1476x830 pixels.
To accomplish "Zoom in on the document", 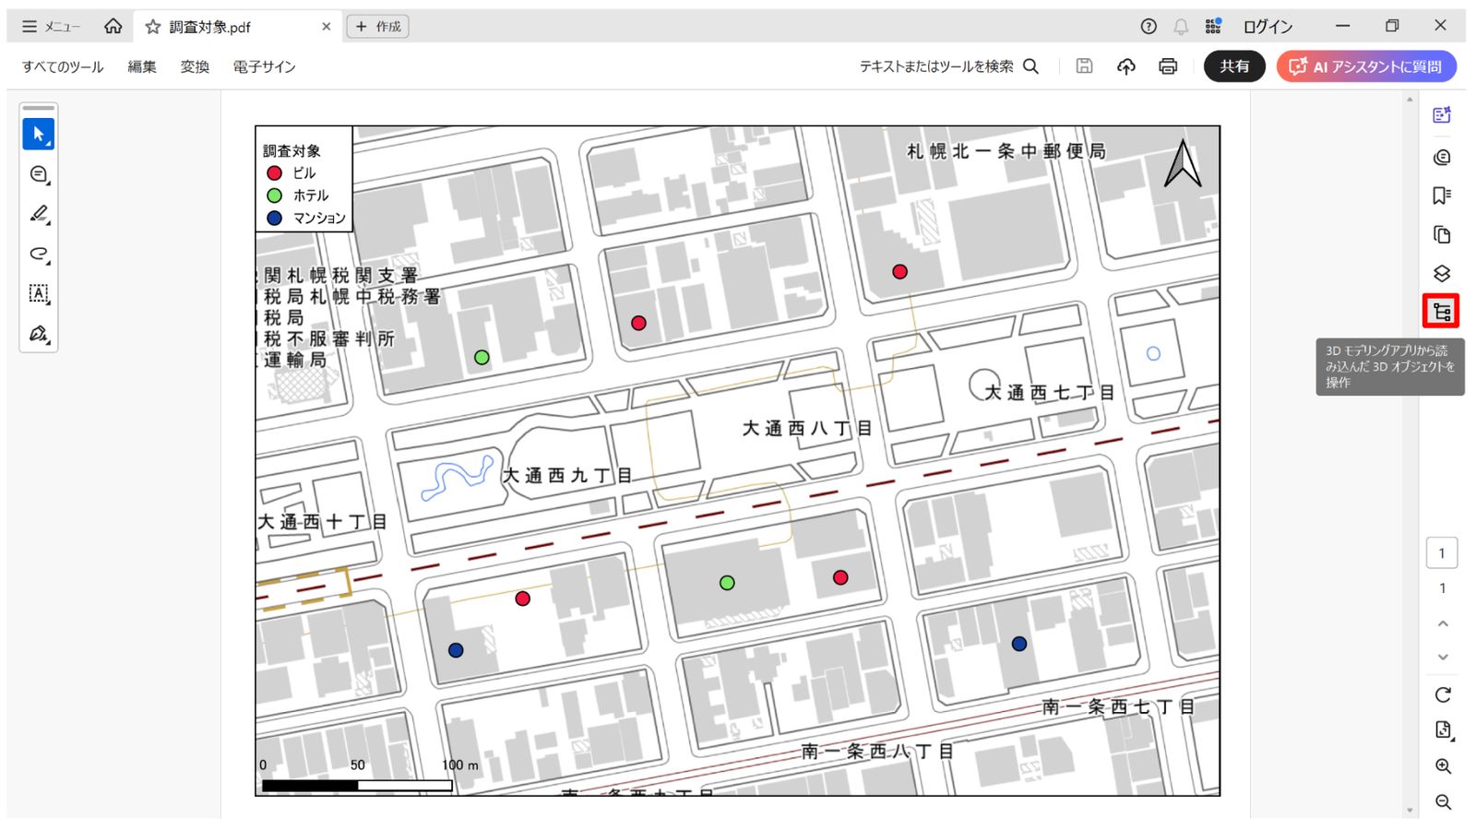I will (1443, 766).
